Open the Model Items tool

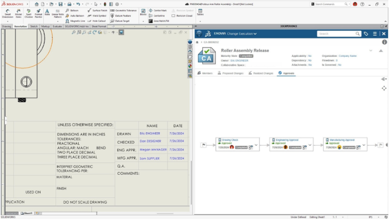[x=19, y=14]
